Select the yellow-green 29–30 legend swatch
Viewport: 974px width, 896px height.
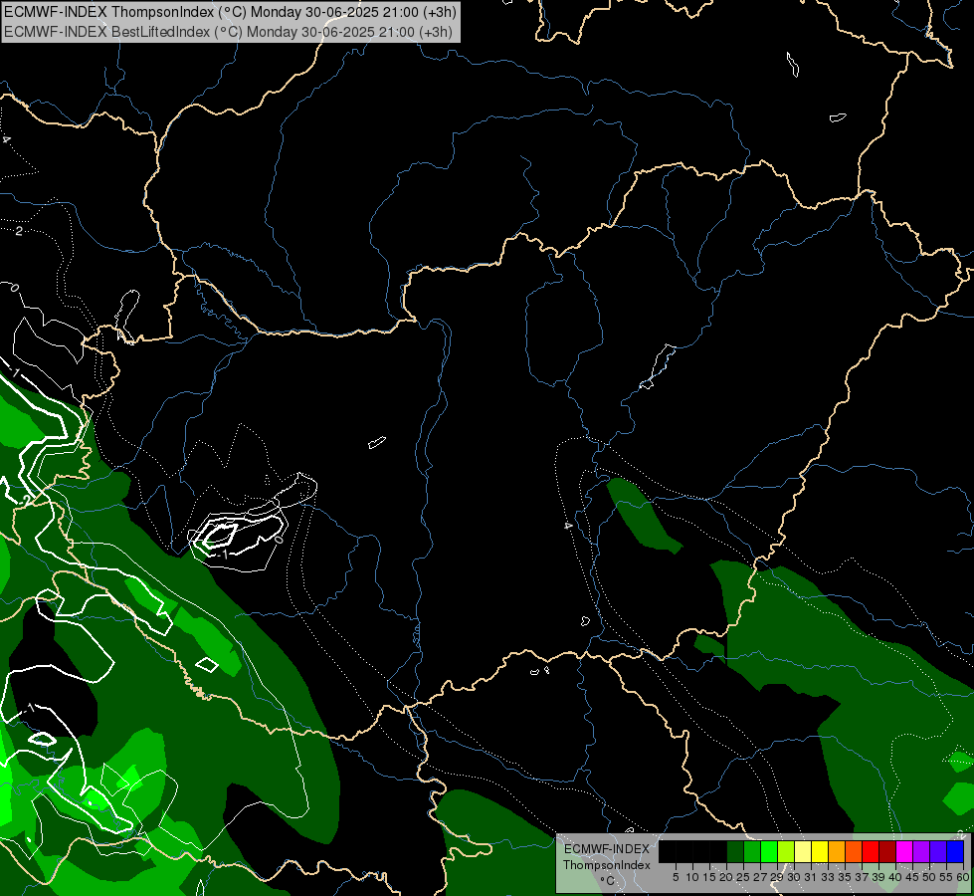click(786, 851)
